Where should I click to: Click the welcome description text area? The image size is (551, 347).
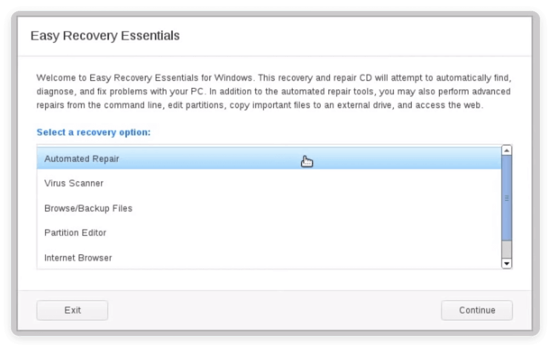click(x=273, y=91)
